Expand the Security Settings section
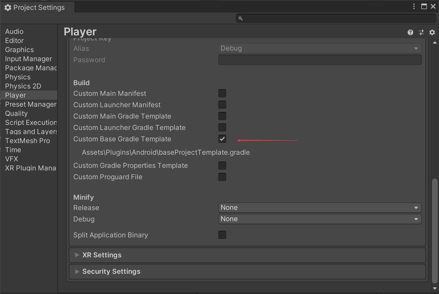Viewport: 439px width, 294px height. click(x=111, y=271)
